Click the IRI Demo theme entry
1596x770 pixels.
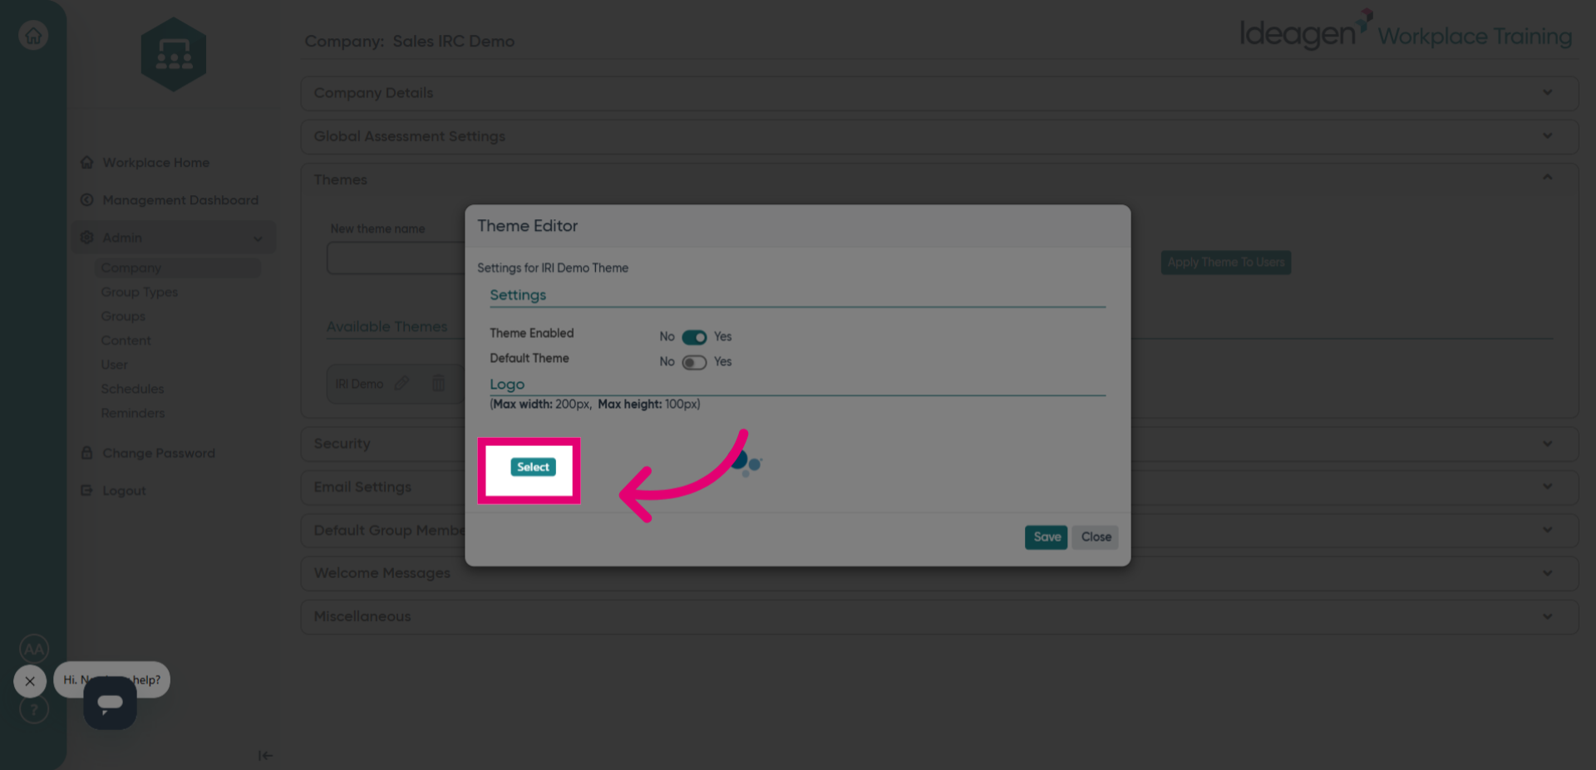pos(359,384)
